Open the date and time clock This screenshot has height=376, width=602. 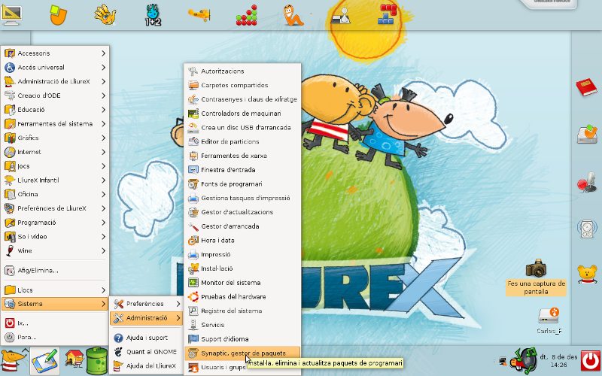pyautogui.click(x=558, y=361)
